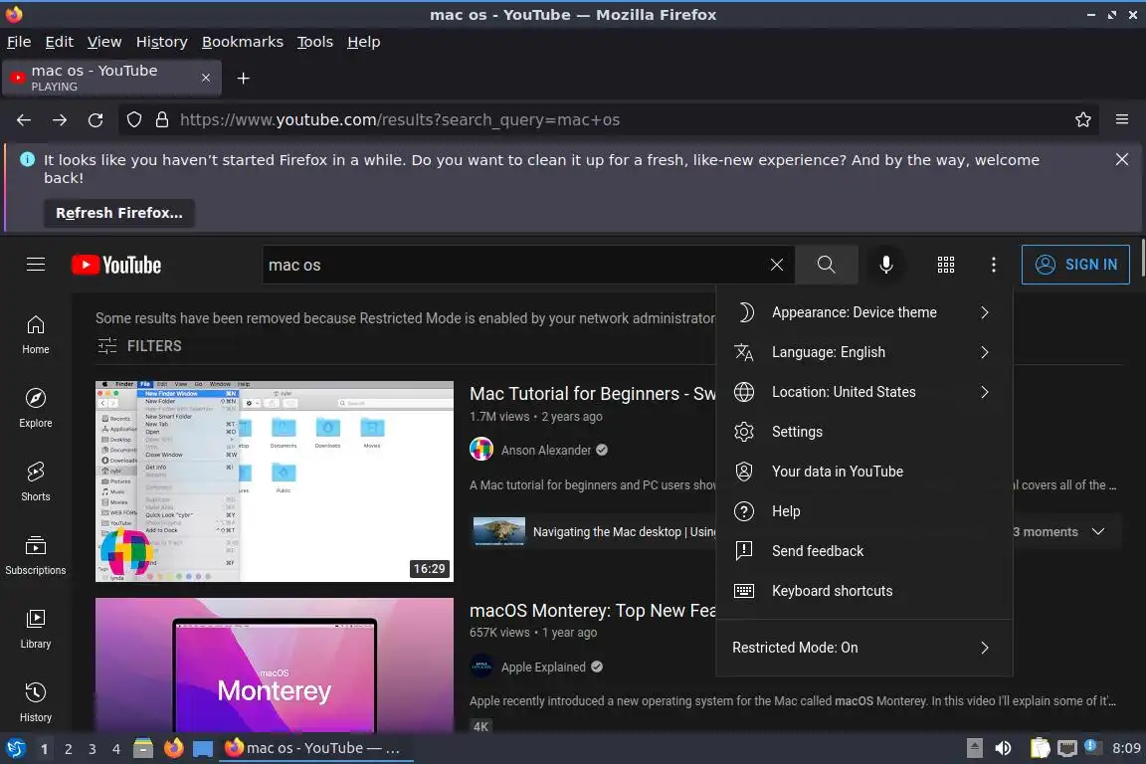Open Appearance: Device theme submenu
This screenshot has height=764, width=1146.
coord(863,312)
